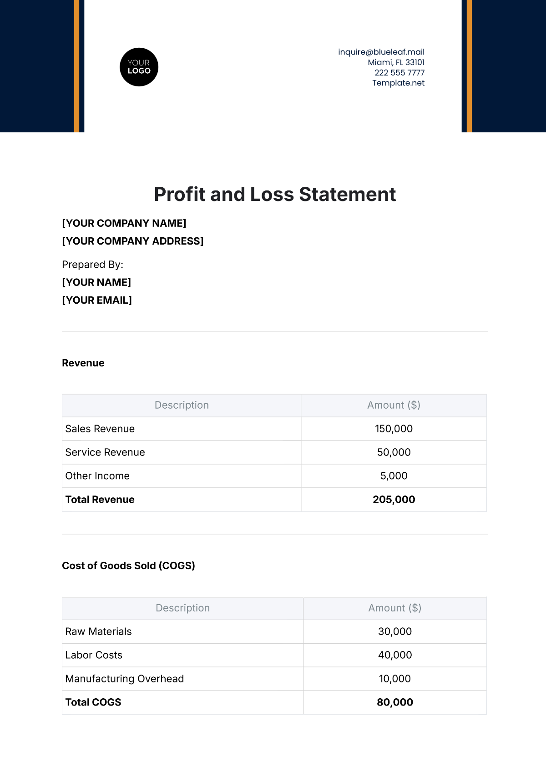Select the phone number 222 555 7777

point(399,73)
